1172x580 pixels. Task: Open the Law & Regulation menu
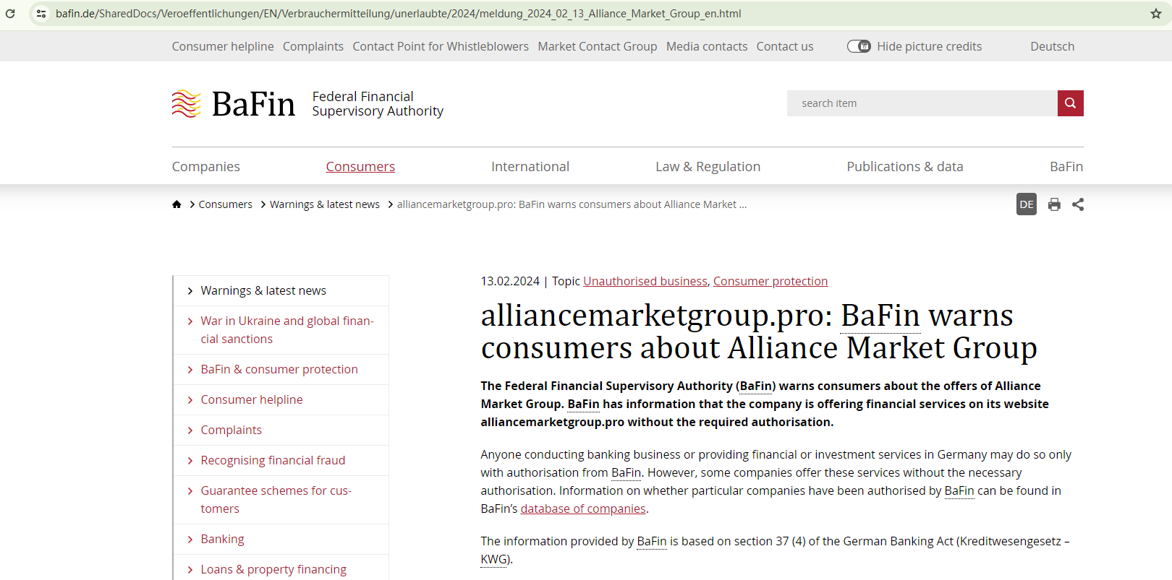coord(708,167)
